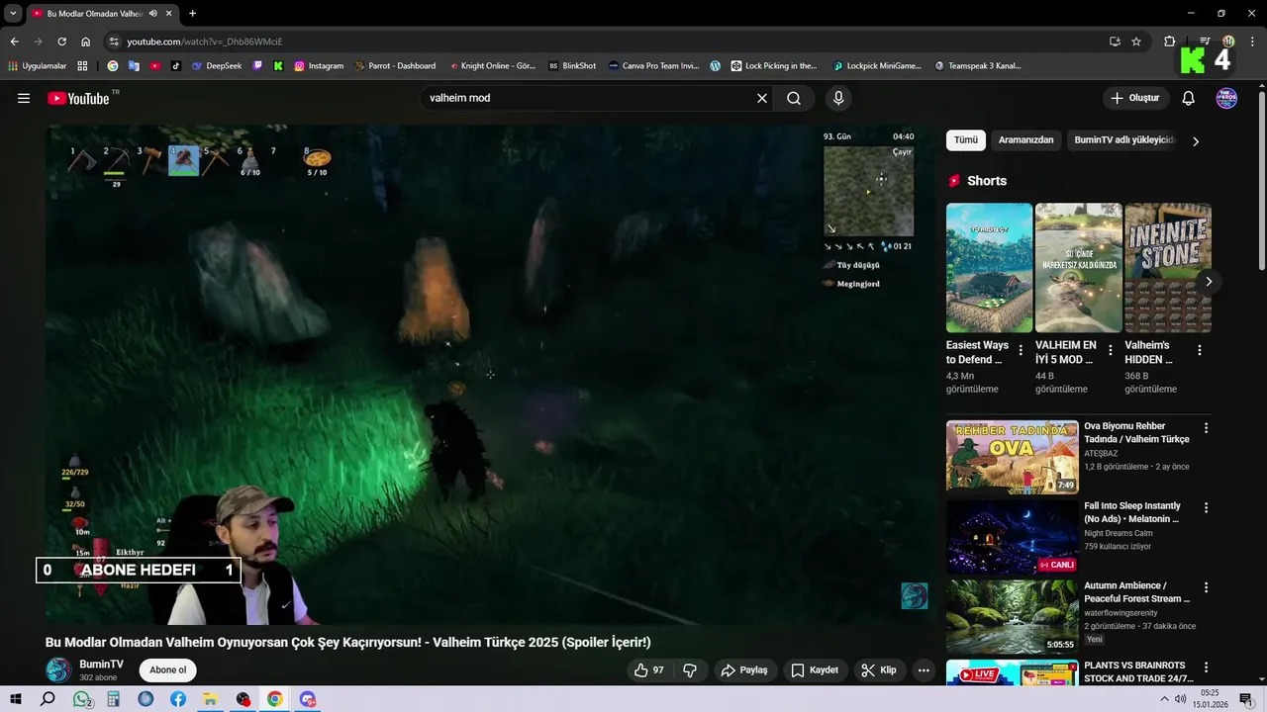
Task: Open options for Easiest Ways short
Action: 1021,350
